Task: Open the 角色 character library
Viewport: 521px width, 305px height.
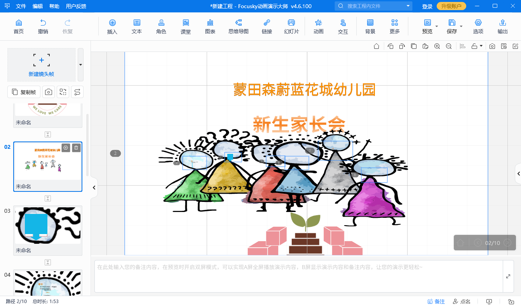Action: [x=161, y=26]
